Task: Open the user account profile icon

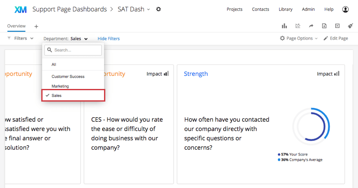Action: pos(345,9)
